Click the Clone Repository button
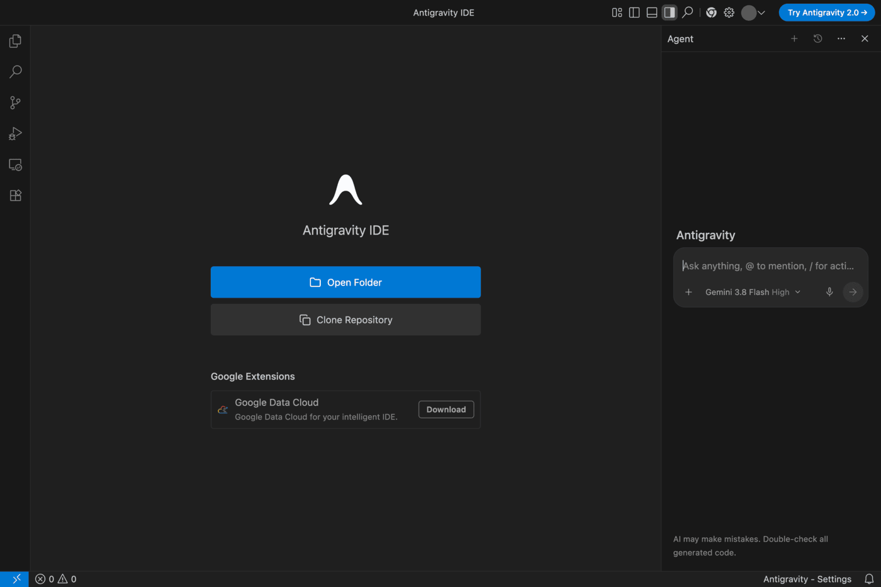This screenshot has height=587, width=881. 345,320
